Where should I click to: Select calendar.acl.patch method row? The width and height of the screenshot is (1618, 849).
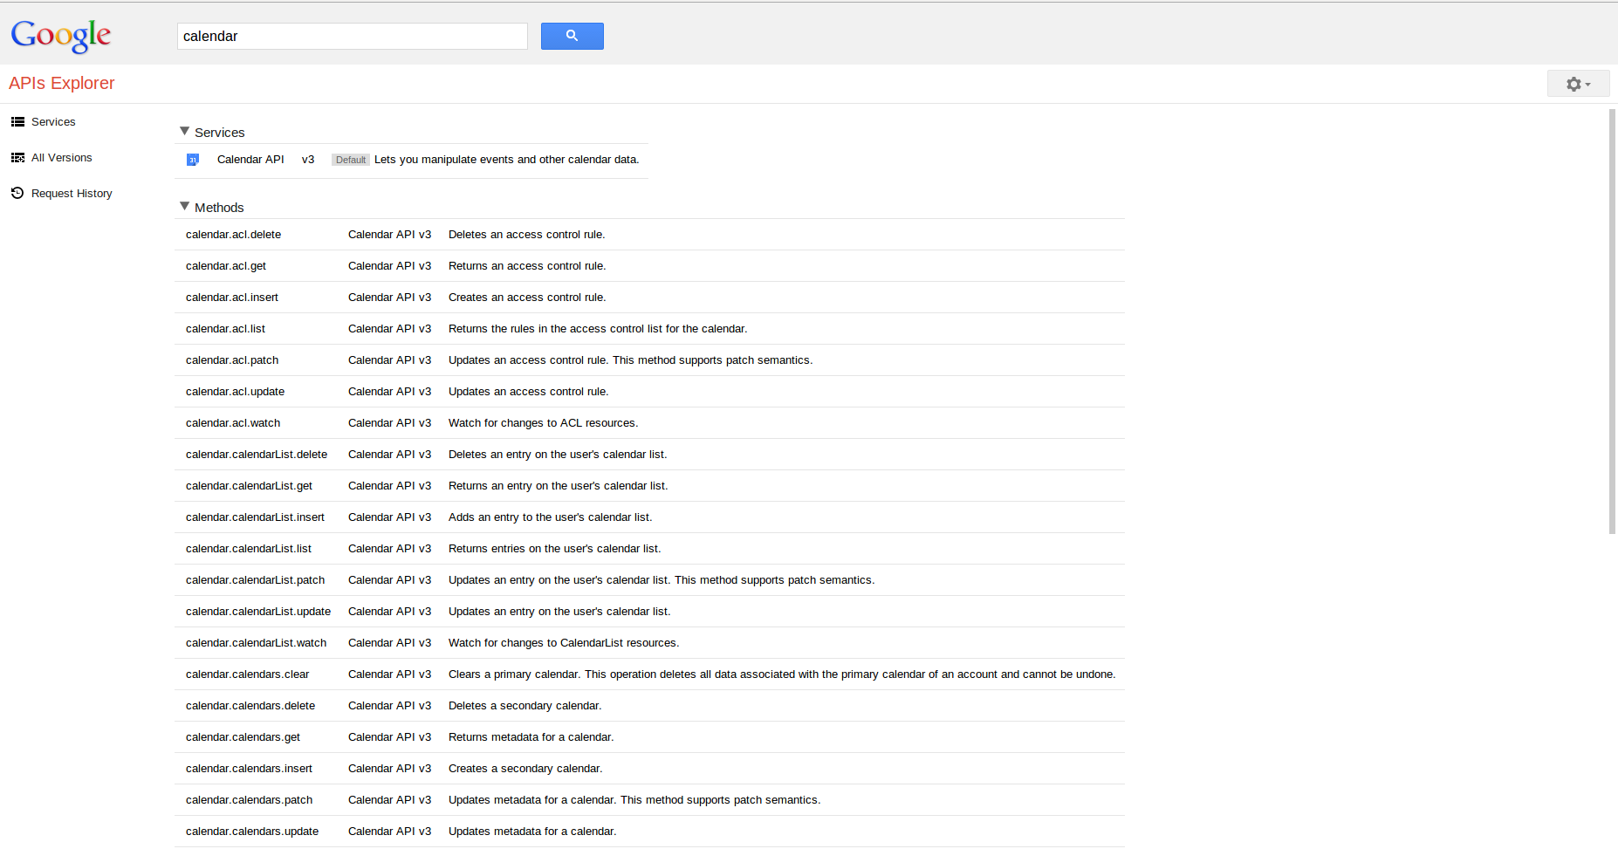(x=649, y=360)
